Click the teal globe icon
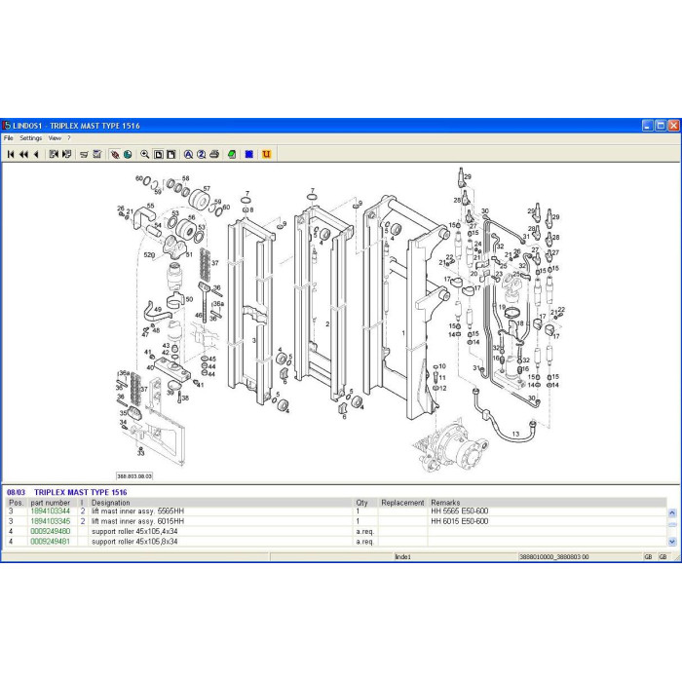Image resolution: width=682 pixels, height=682 pixels. click(128, 154)
